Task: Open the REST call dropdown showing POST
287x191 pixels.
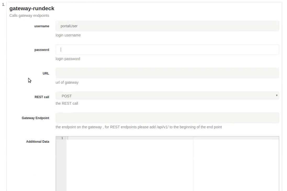Action: point(167,95)
